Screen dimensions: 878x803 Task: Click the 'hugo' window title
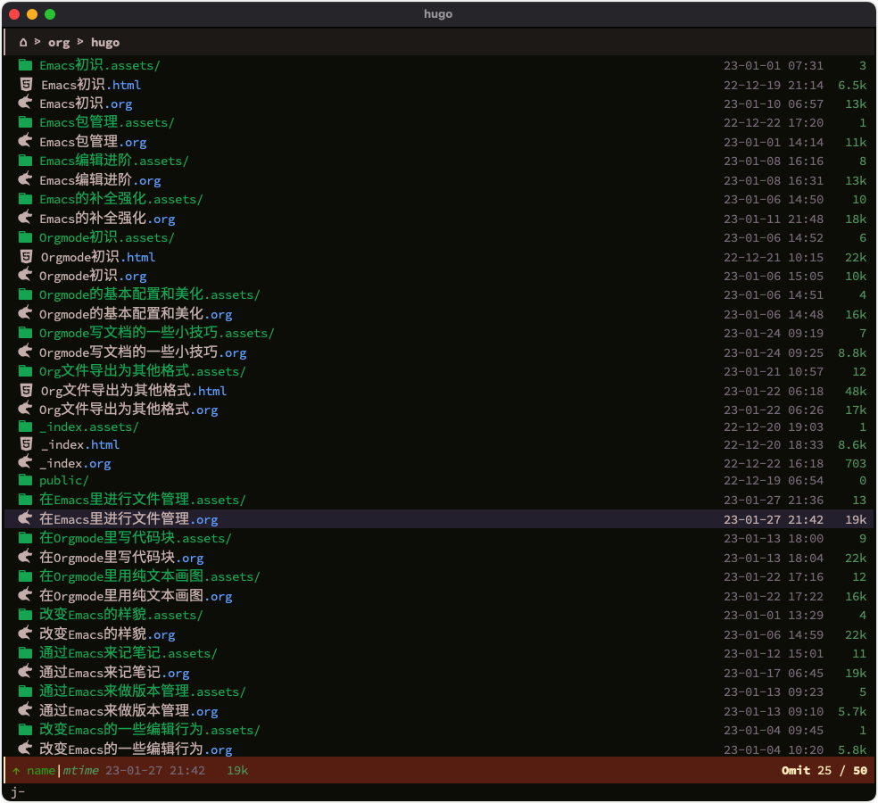(438, 14)
